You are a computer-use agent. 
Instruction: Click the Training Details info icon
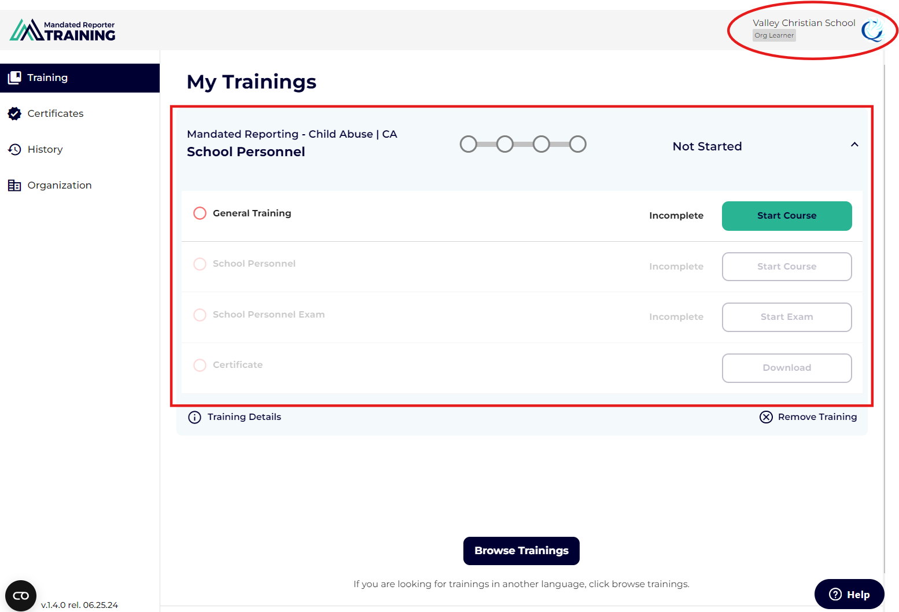click(x=195, y=417)
